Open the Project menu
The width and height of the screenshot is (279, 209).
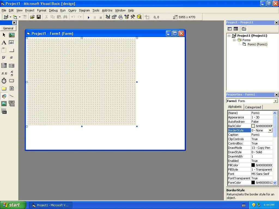(x=29, y=10)
